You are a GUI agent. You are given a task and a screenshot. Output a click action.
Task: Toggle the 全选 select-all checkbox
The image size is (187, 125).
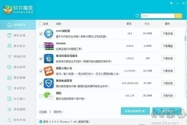click(x=41, y=24)
